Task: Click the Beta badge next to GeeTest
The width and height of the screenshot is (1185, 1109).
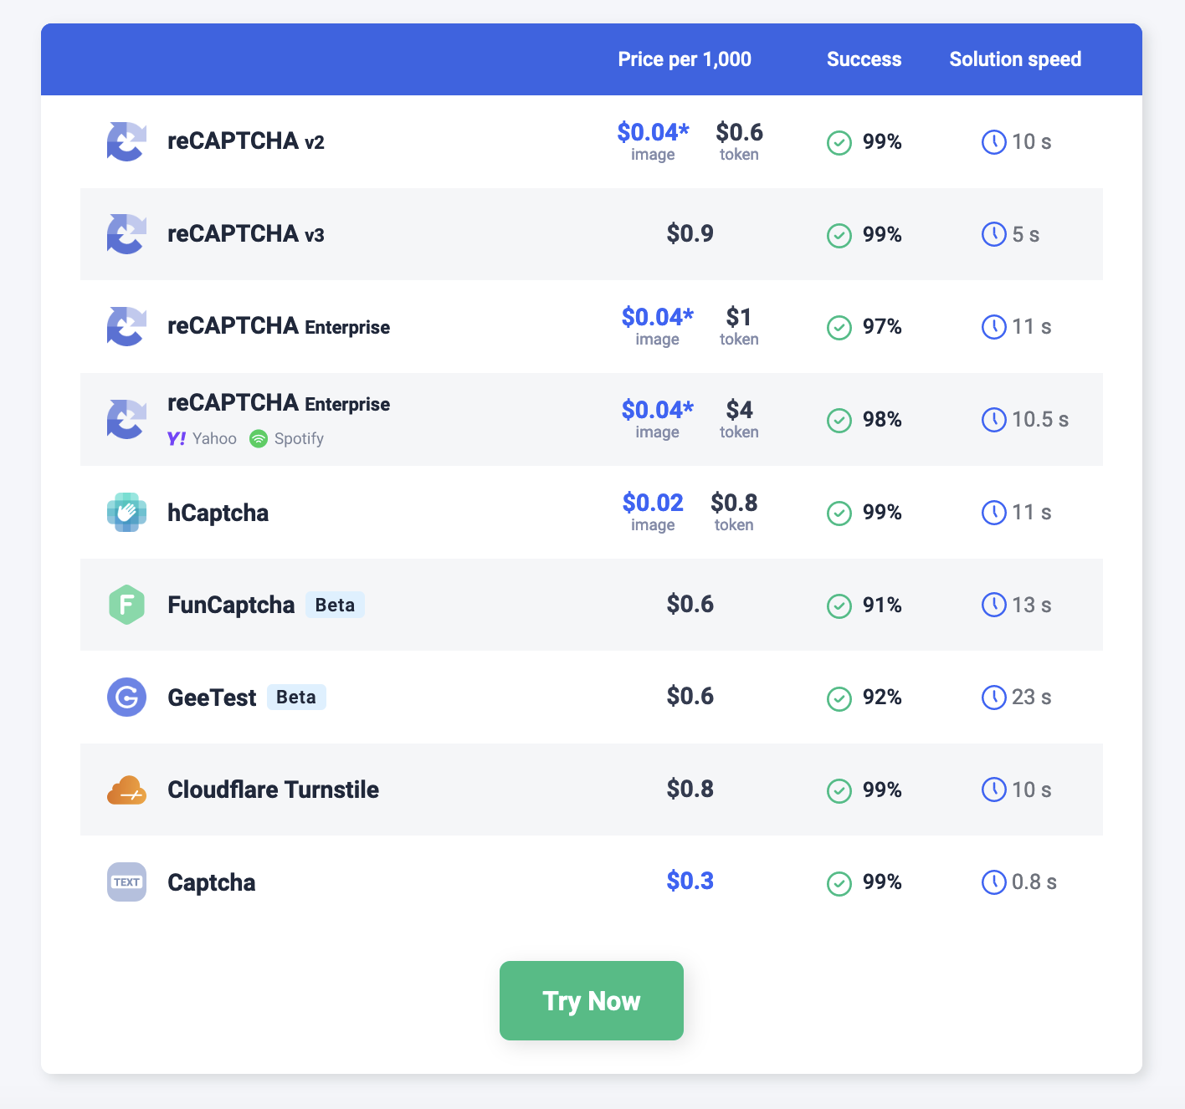Action: [296, 697]
